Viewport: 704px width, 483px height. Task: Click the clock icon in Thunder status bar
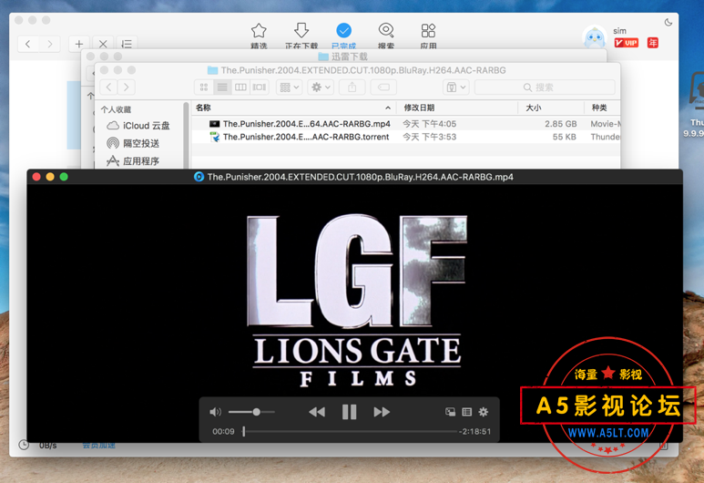click(x=24, y=445)
